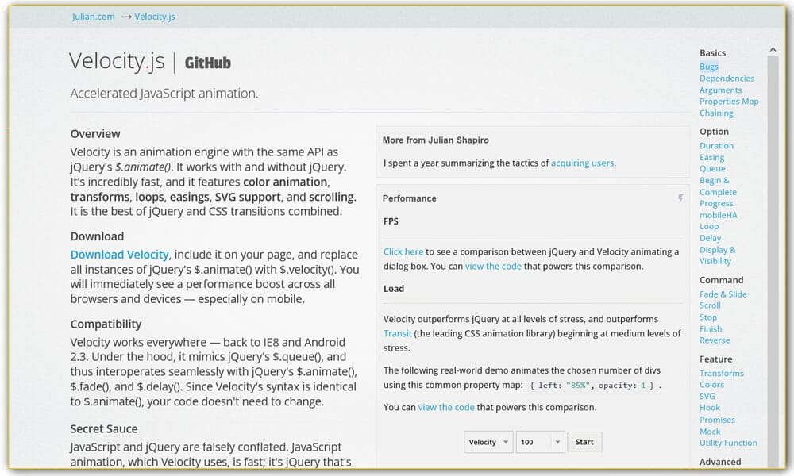Select Properties Map in sidebar navigation
Viewport: 794px width, 476px height.
729,102
